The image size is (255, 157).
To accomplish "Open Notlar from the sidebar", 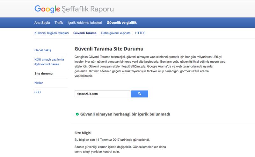I will (x=39, y=83).
